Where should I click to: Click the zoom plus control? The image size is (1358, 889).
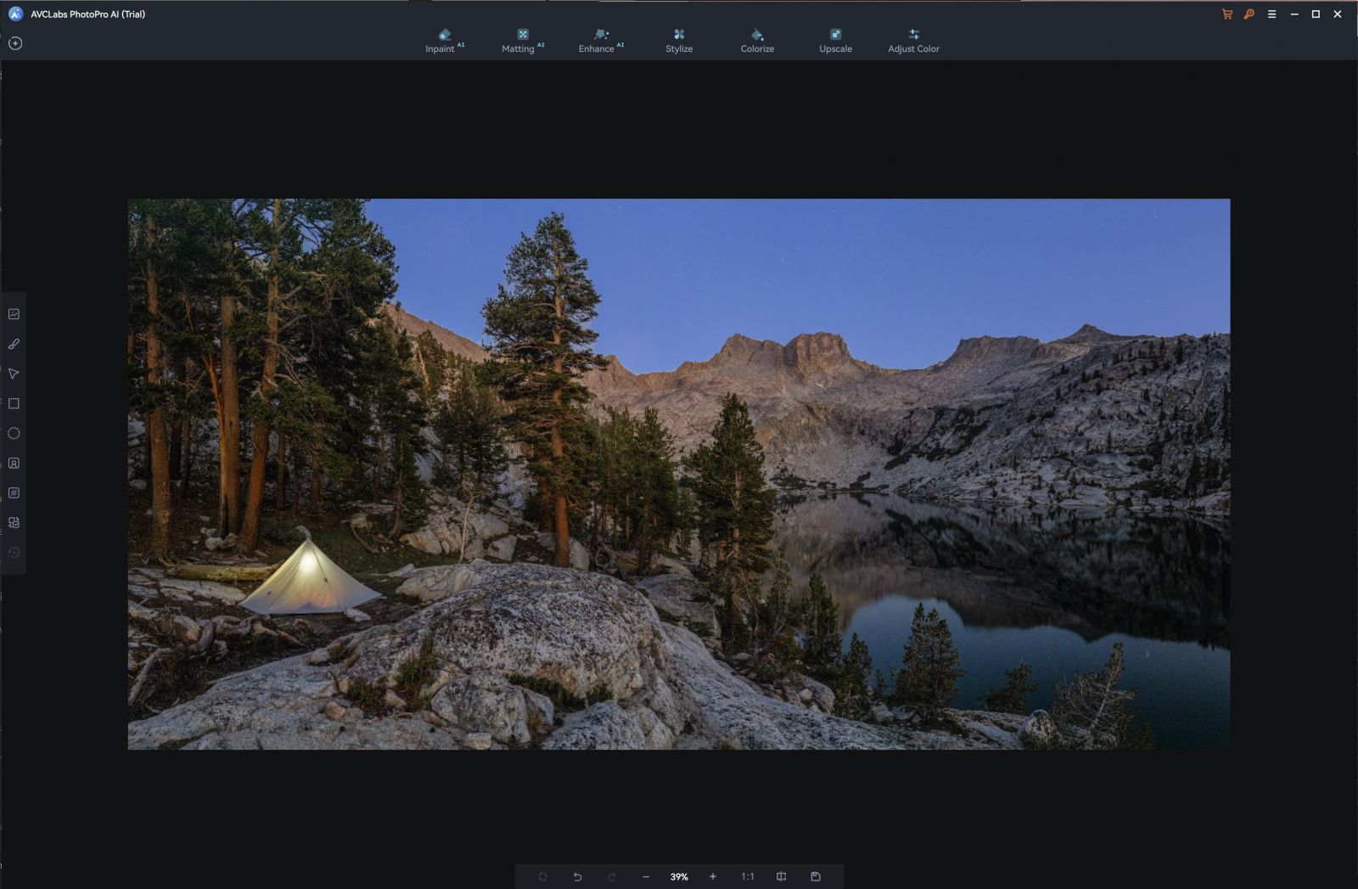[712, 876]
